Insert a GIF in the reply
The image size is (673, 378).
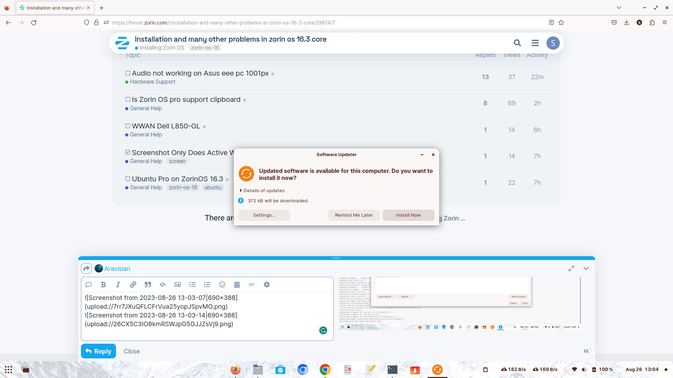pos(252,285)
